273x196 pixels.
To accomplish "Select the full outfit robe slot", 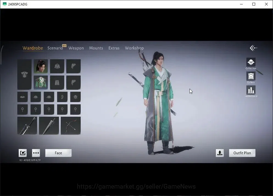I will tap(24, 74).
